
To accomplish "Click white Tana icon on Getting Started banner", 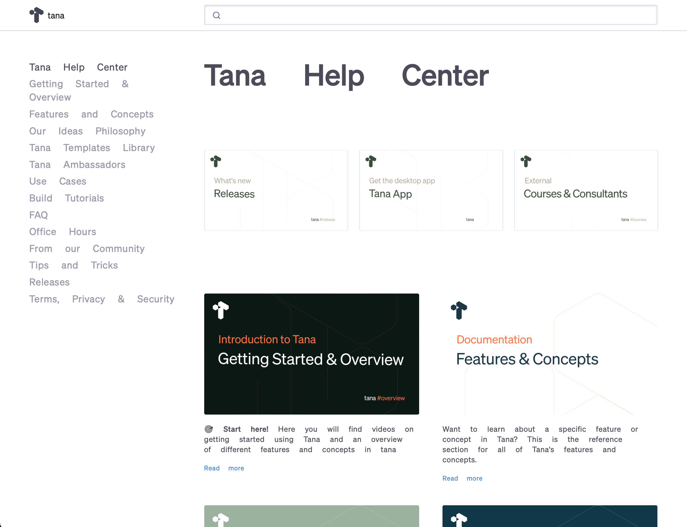I will pos(221,310).
